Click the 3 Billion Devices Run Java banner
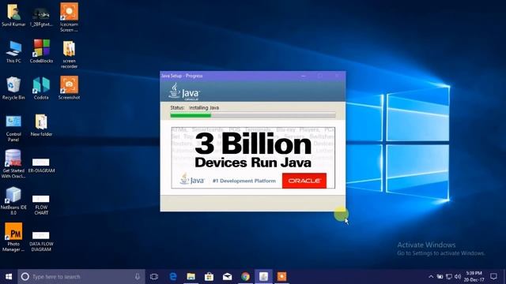 coord(253,158)
